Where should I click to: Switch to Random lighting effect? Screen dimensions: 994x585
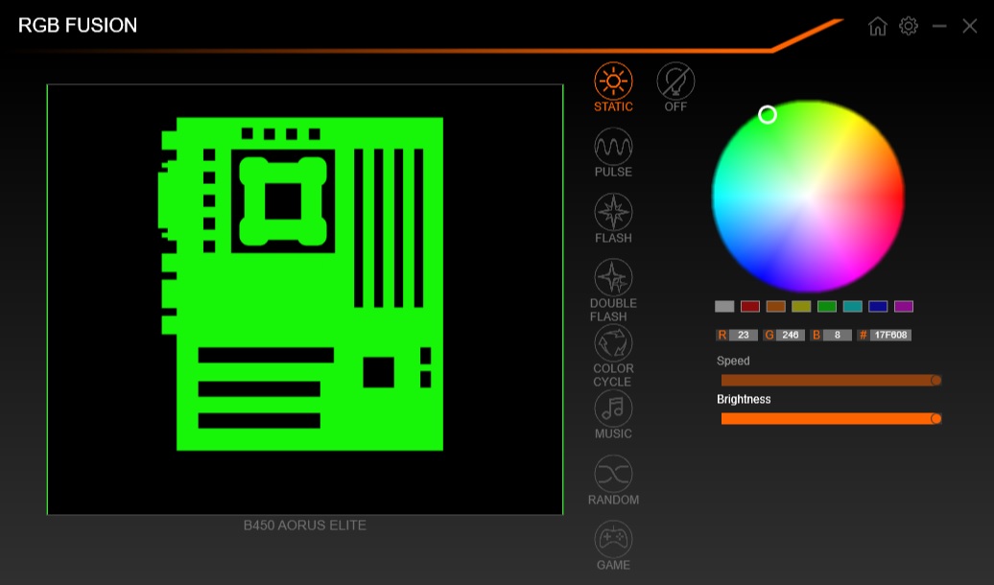[612, 474]
